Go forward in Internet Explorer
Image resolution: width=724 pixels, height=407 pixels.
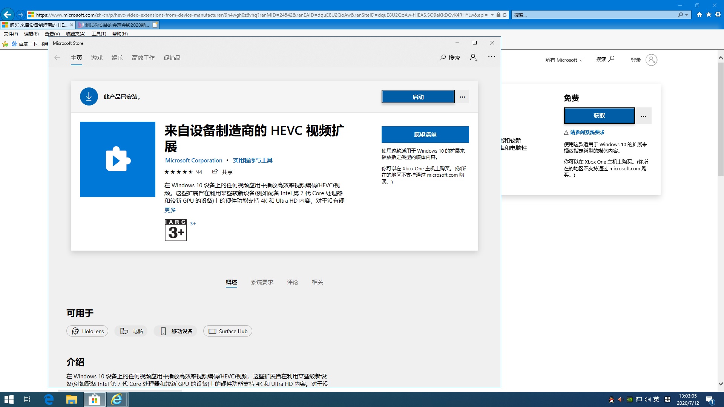click(21, 15)
